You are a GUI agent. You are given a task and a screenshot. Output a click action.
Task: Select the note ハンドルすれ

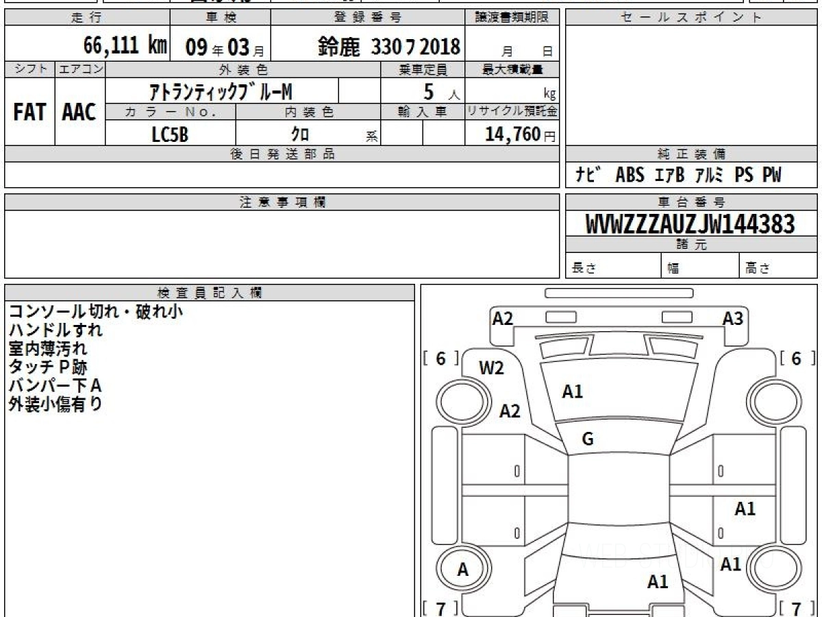pos(55,330)
